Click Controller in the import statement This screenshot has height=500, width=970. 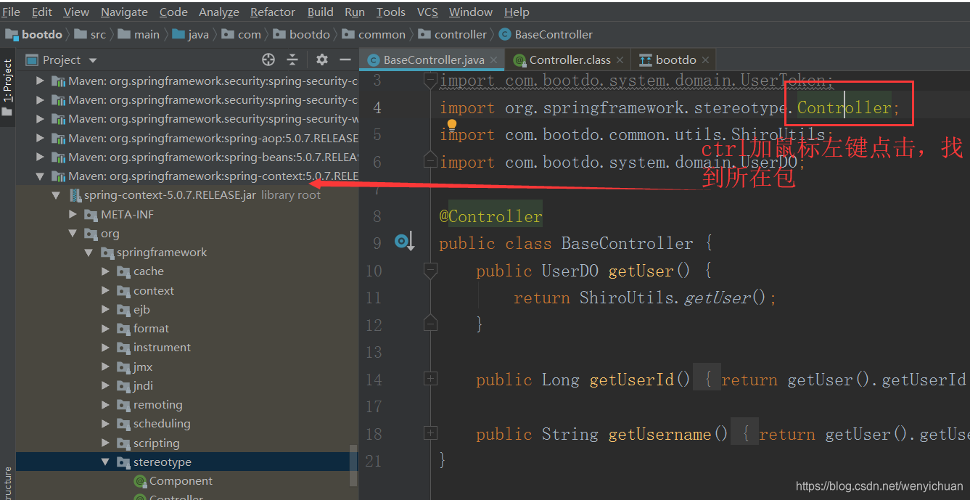point(844,107)
